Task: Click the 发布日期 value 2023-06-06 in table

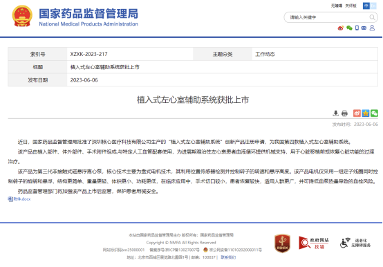Action: [84, 80]
